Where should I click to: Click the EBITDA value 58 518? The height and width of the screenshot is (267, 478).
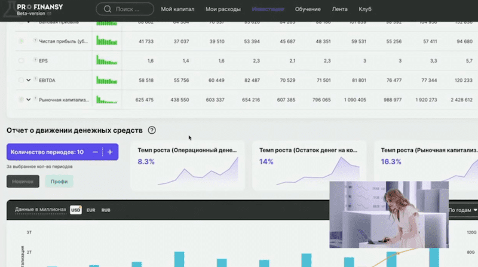tap(146, 81)
